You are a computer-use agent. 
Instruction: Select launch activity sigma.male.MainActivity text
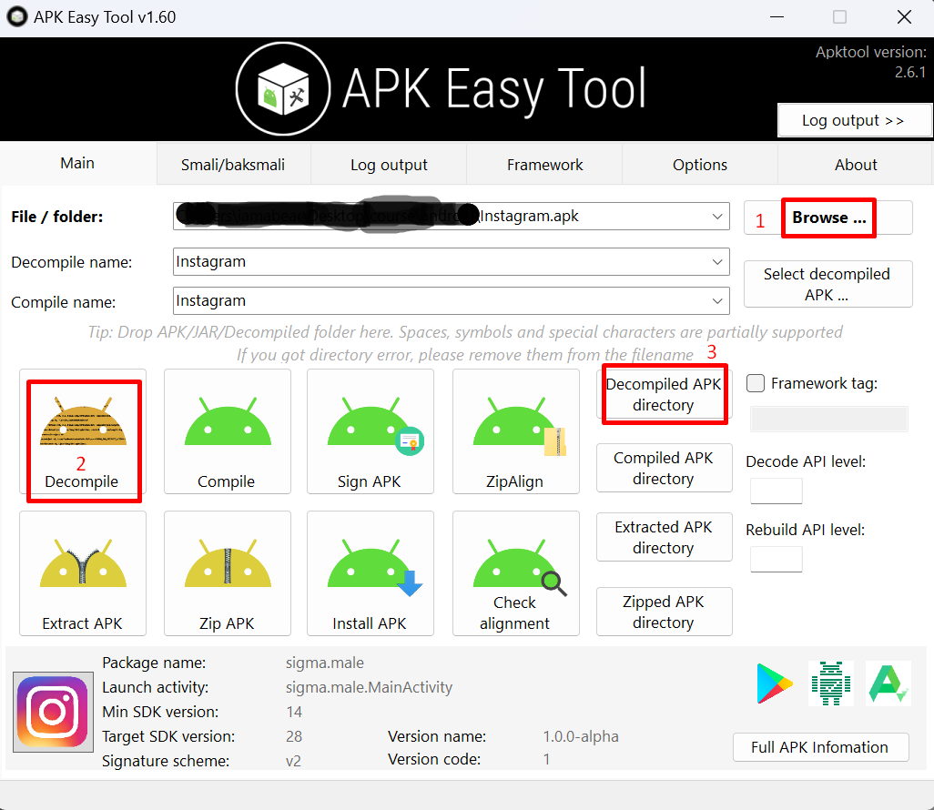click(x=369, y=687)
